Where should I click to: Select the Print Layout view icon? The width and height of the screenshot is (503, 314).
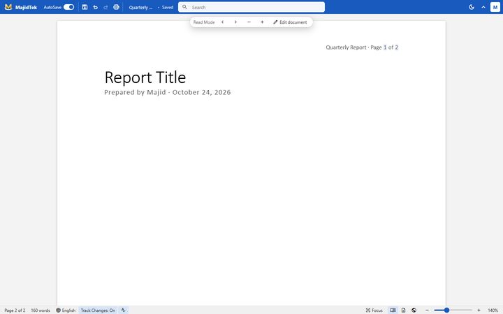click(403, 310)
